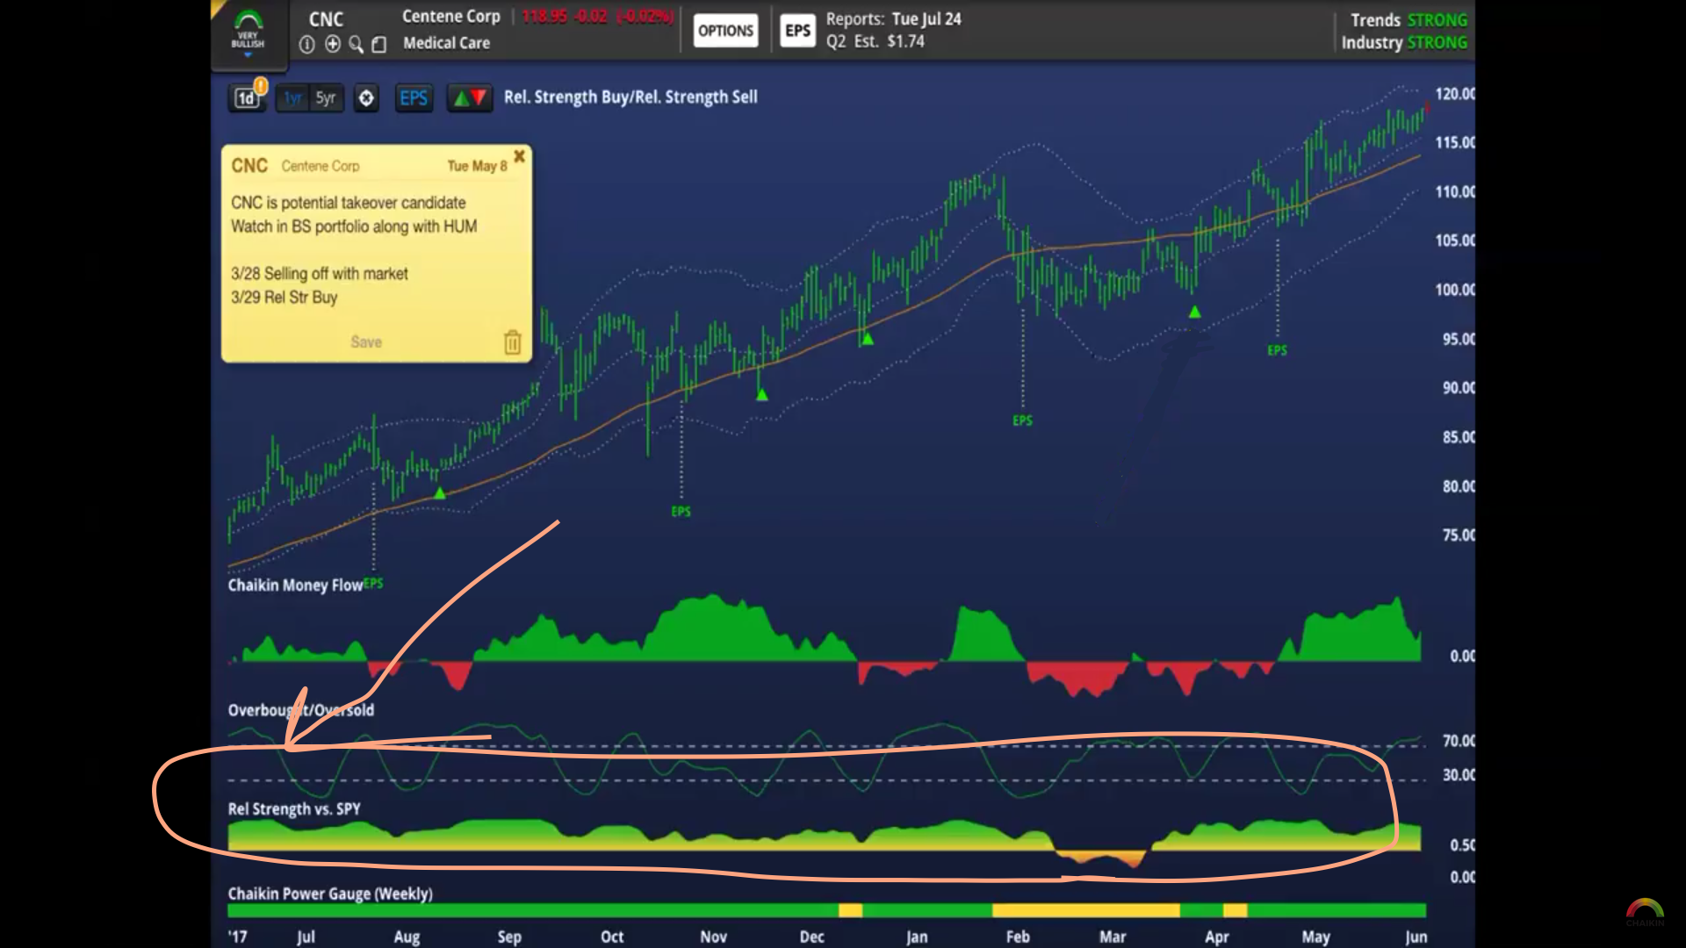Open chart crosshair settings icon
The image size is (1686, 948).
(x=366, y=98)
